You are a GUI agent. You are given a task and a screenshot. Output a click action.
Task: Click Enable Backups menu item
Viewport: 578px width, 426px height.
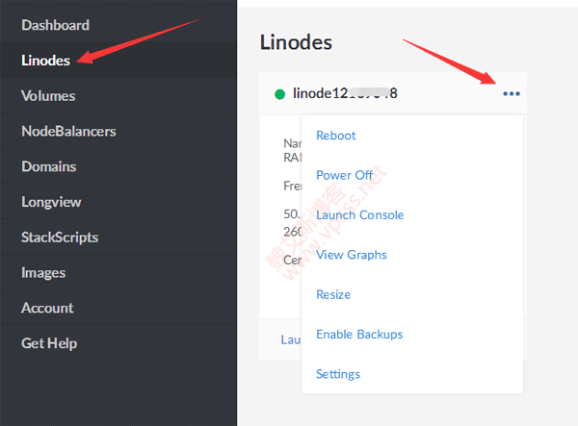click(x=359, y=334)
